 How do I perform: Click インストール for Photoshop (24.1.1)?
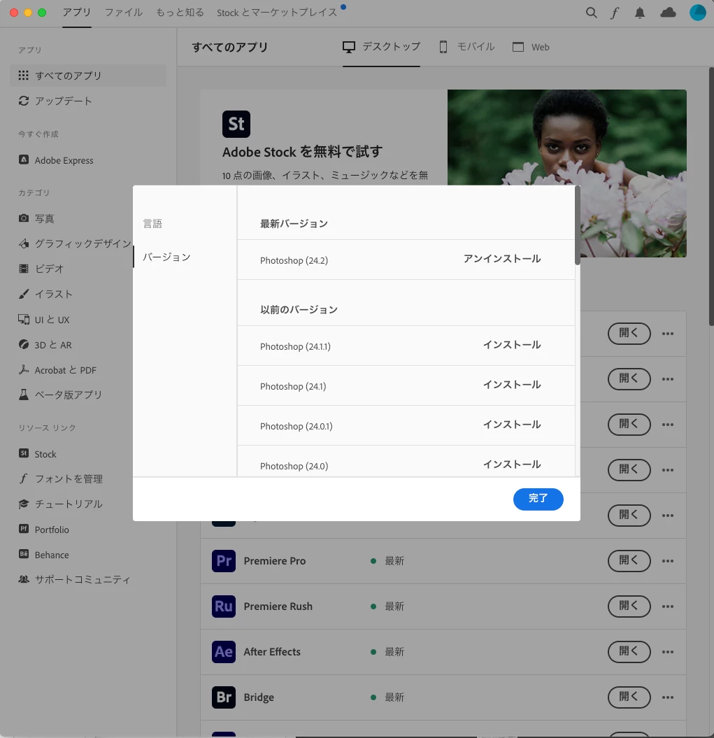(512, 345)
